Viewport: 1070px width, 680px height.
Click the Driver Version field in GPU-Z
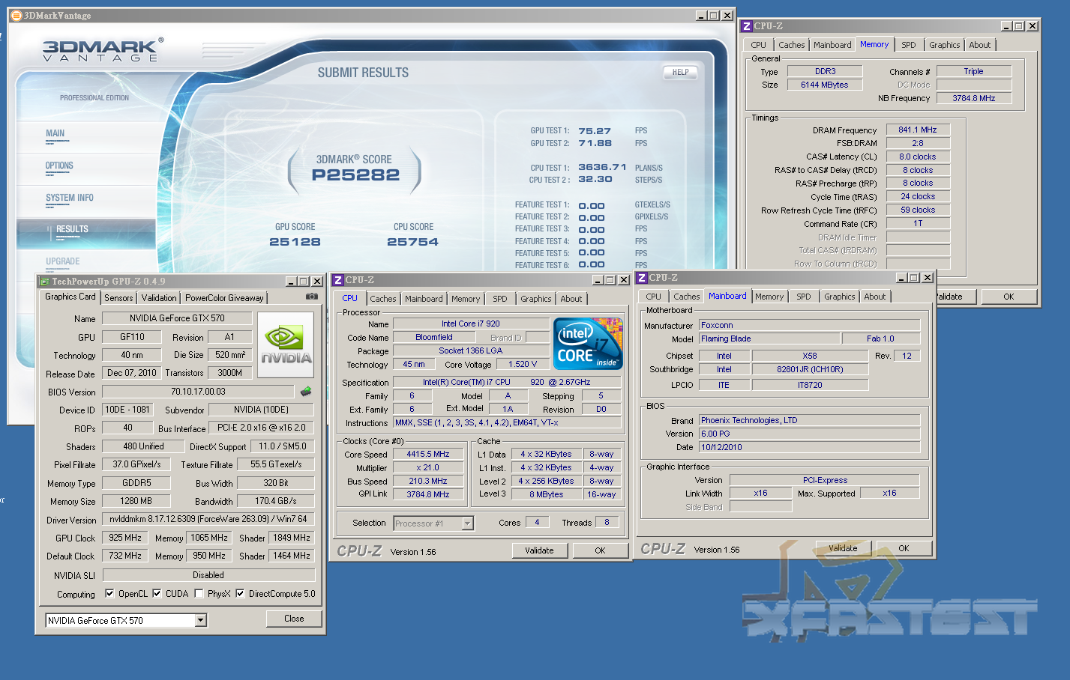click(x=208, y=519)
